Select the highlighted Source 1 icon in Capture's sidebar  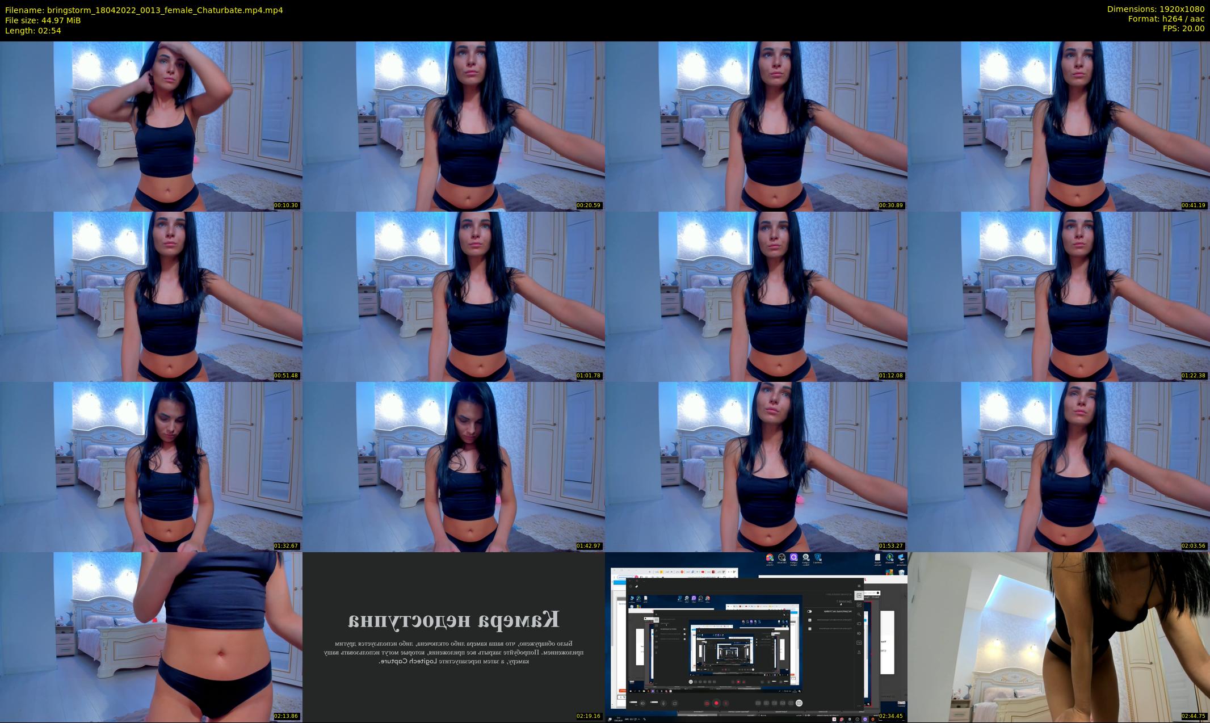pos(859,595)
